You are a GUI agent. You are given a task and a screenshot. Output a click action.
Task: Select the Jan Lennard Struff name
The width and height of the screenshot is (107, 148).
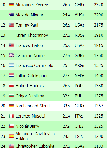(x=33, y=106)
